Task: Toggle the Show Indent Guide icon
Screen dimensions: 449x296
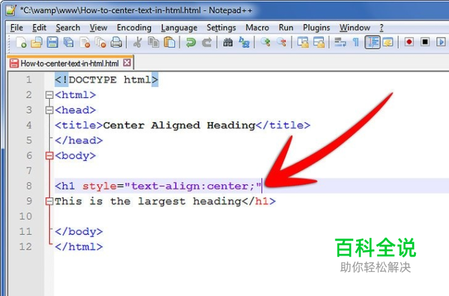Action: coord(372,42)
